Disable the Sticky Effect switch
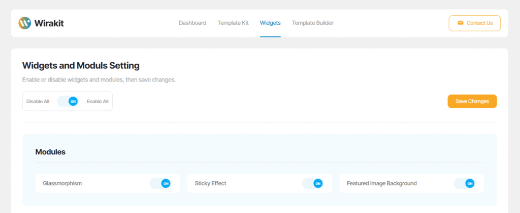This screenshot has height=213, width=520. point(312,183)
